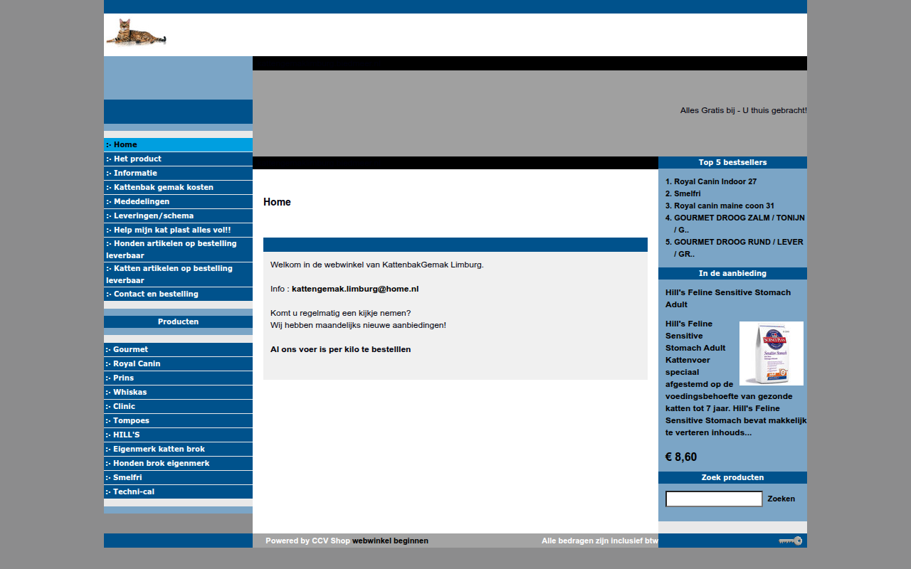The width and height of the screenshot is (911, 569).
Task: Open Hill's Feline Sensitive Stomach Adult title
Action: [728, 299]
